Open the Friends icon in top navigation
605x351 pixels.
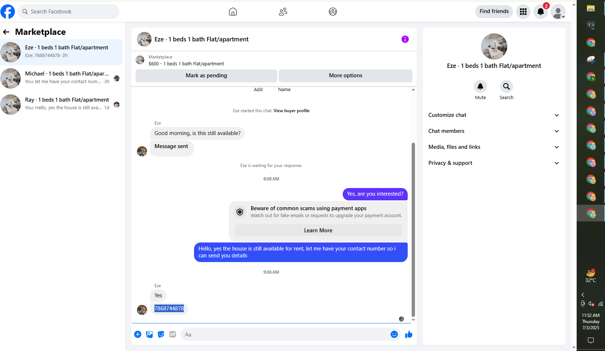pos(283,12)
